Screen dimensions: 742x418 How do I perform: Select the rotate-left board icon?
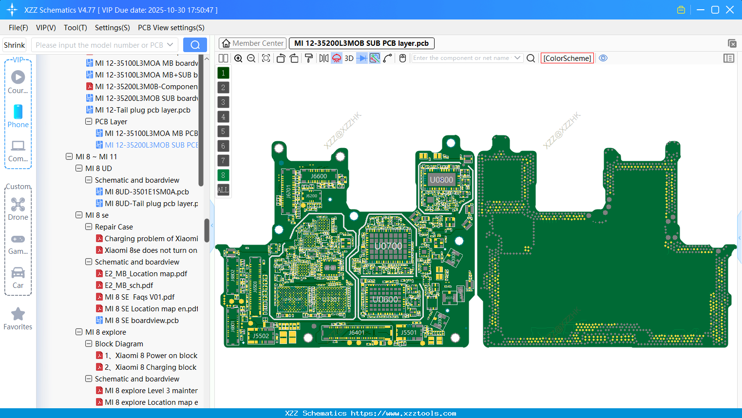281,58
